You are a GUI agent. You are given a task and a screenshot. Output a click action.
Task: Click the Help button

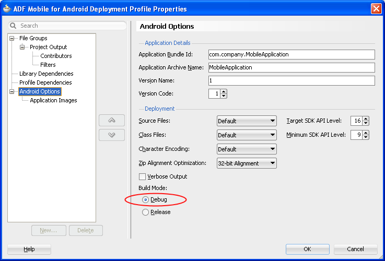coord(29,249)
